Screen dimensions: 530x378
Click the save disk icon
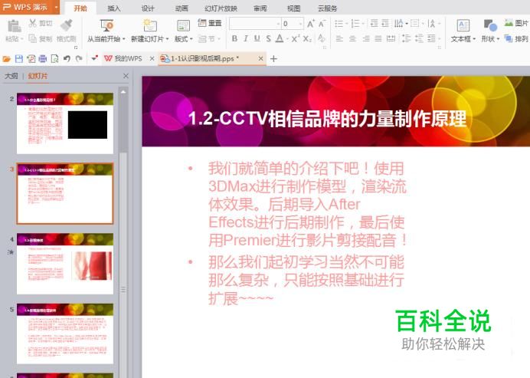point(19,59)
